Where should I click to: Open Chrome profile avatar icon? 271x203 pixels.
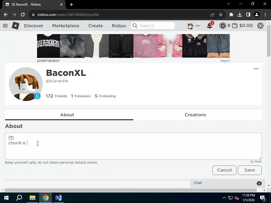point(257,15)
